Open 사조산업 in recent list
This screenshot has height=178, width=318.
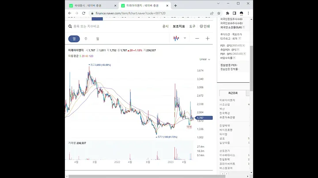coord(224,104)
